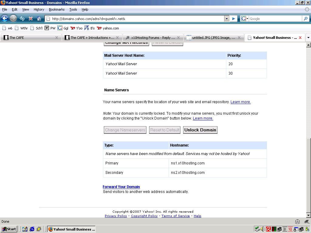Open the Terms of Service footer link
This screenshot has width=311, height=233.
176,216
